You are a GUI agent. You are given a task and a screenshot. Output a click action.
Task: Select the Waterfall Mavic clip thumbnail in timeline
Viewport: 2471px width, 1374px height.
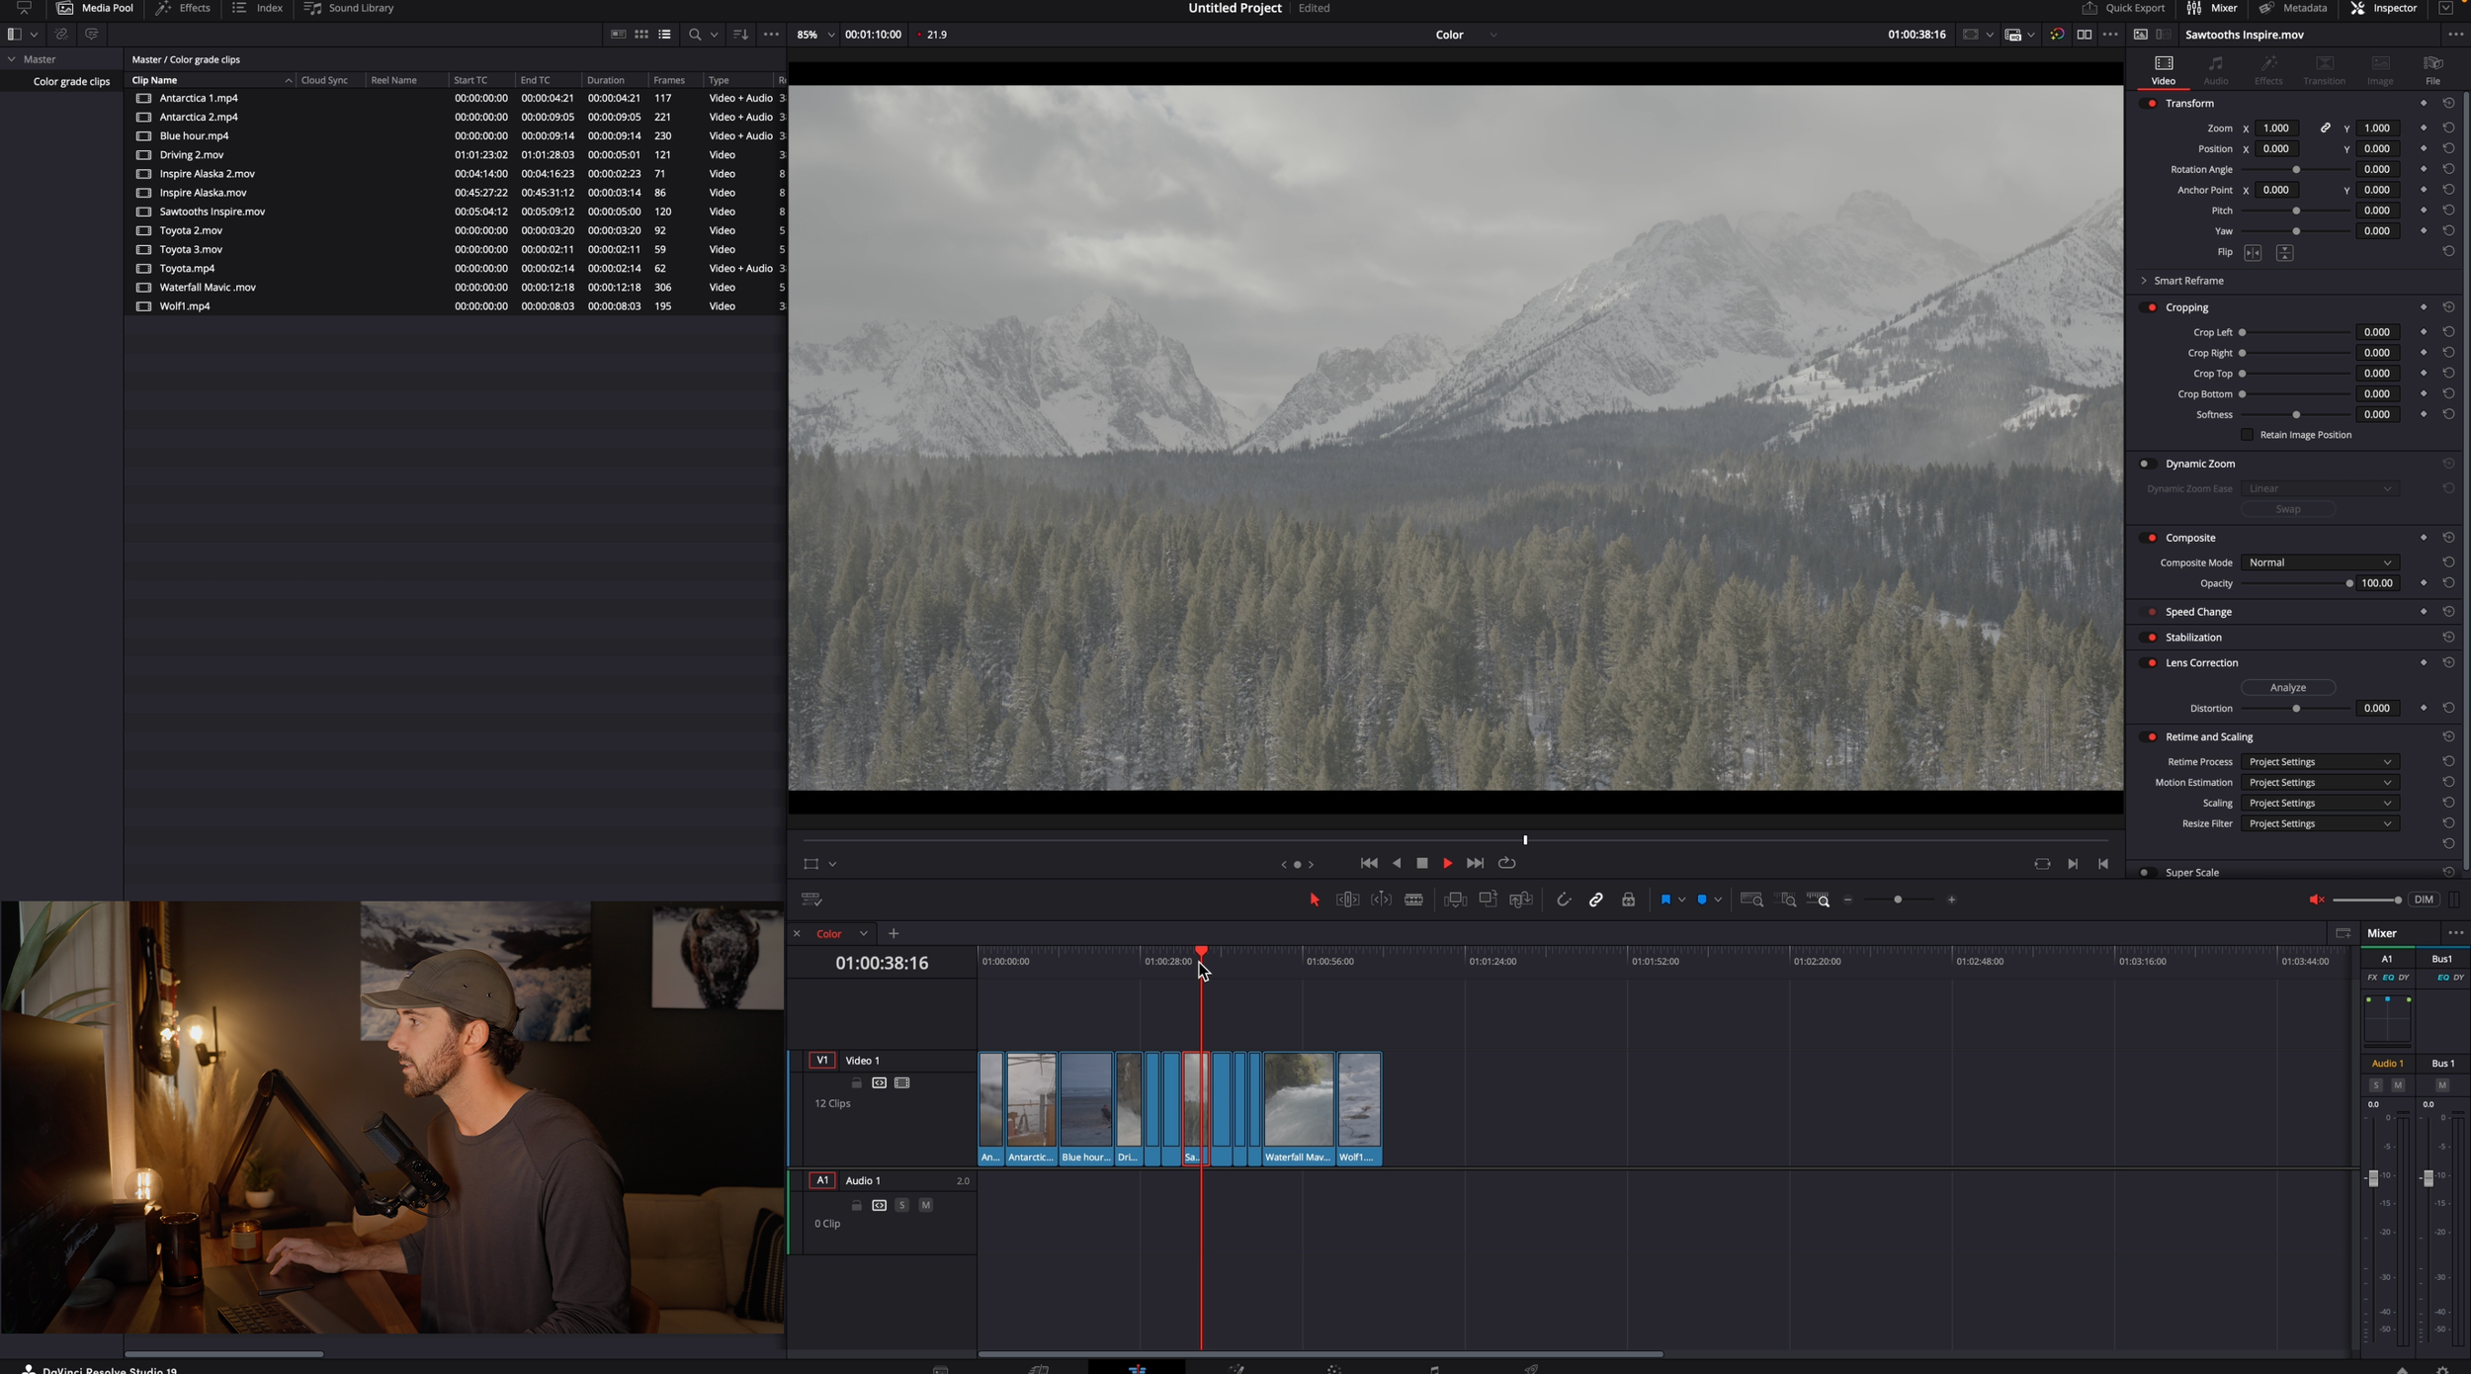tap(1298, 1100)
